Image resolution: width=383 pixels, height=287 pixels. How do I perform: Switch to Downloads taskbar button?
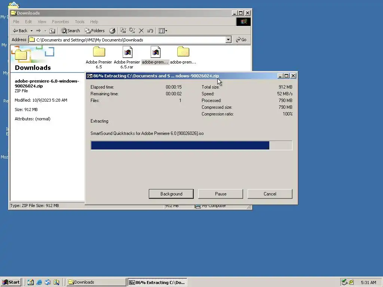point(96,282)
